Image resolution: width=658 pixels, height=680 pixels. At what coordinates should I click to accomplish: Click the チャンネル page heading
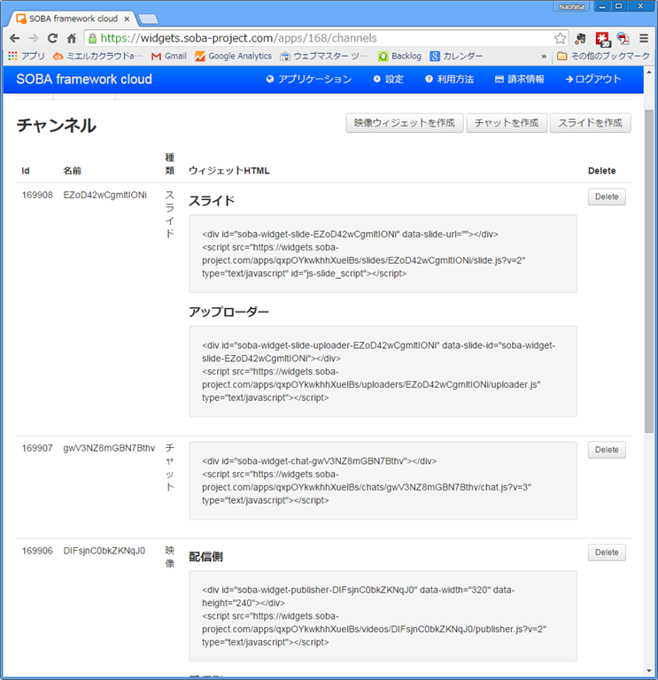pos(57,126)
